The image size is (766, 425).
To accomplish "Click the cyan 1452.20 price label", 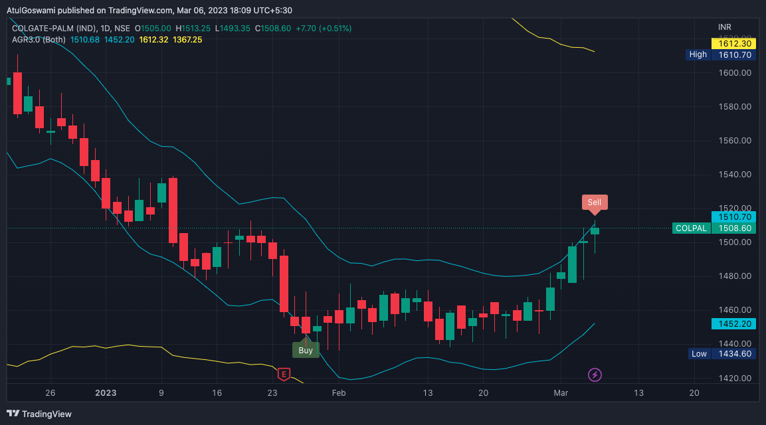I will pyautogui.click(x=733, y=324).
